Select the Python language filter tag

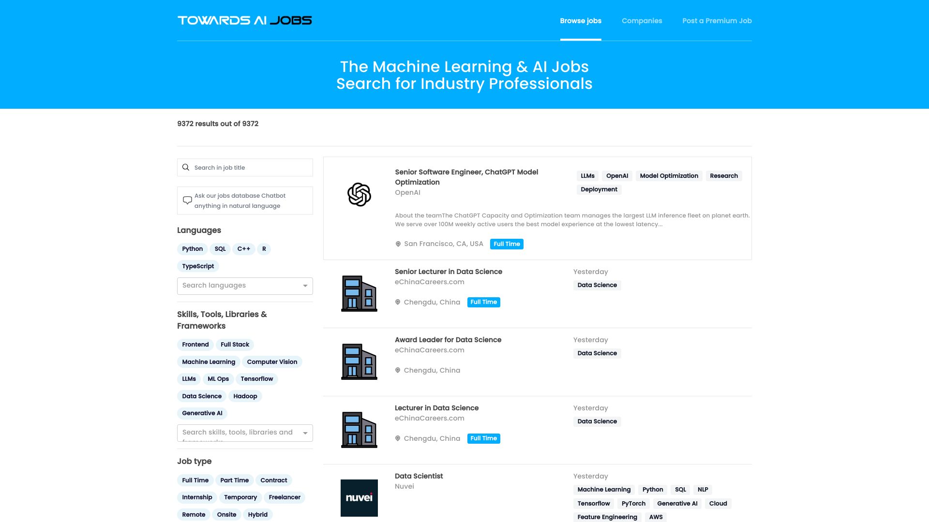[192, 248]
